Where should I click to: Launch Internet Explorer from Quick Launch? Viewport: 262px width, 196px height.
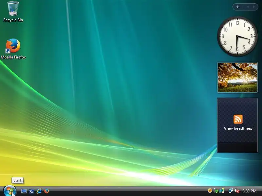pos(39,191)
